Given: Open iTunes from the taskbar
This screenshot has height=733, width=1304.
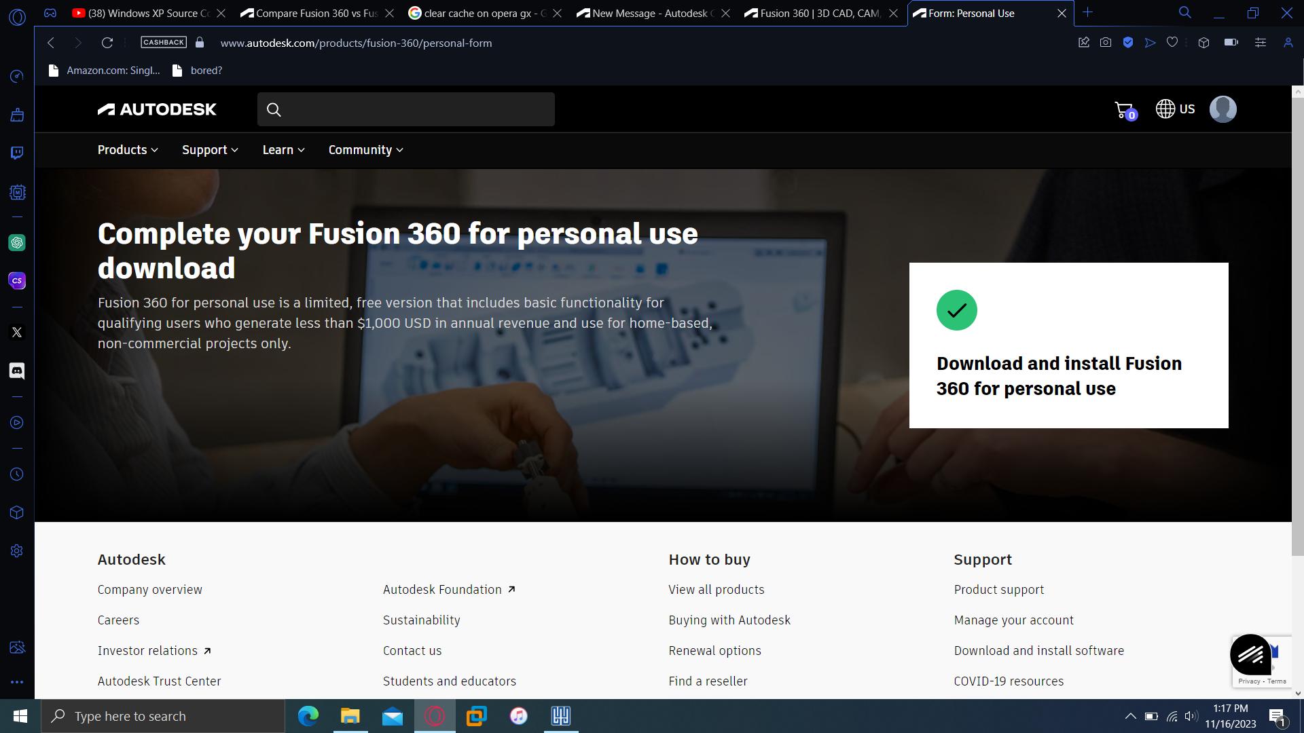Looking at the screenshot, I should click(x=518, y=716).
